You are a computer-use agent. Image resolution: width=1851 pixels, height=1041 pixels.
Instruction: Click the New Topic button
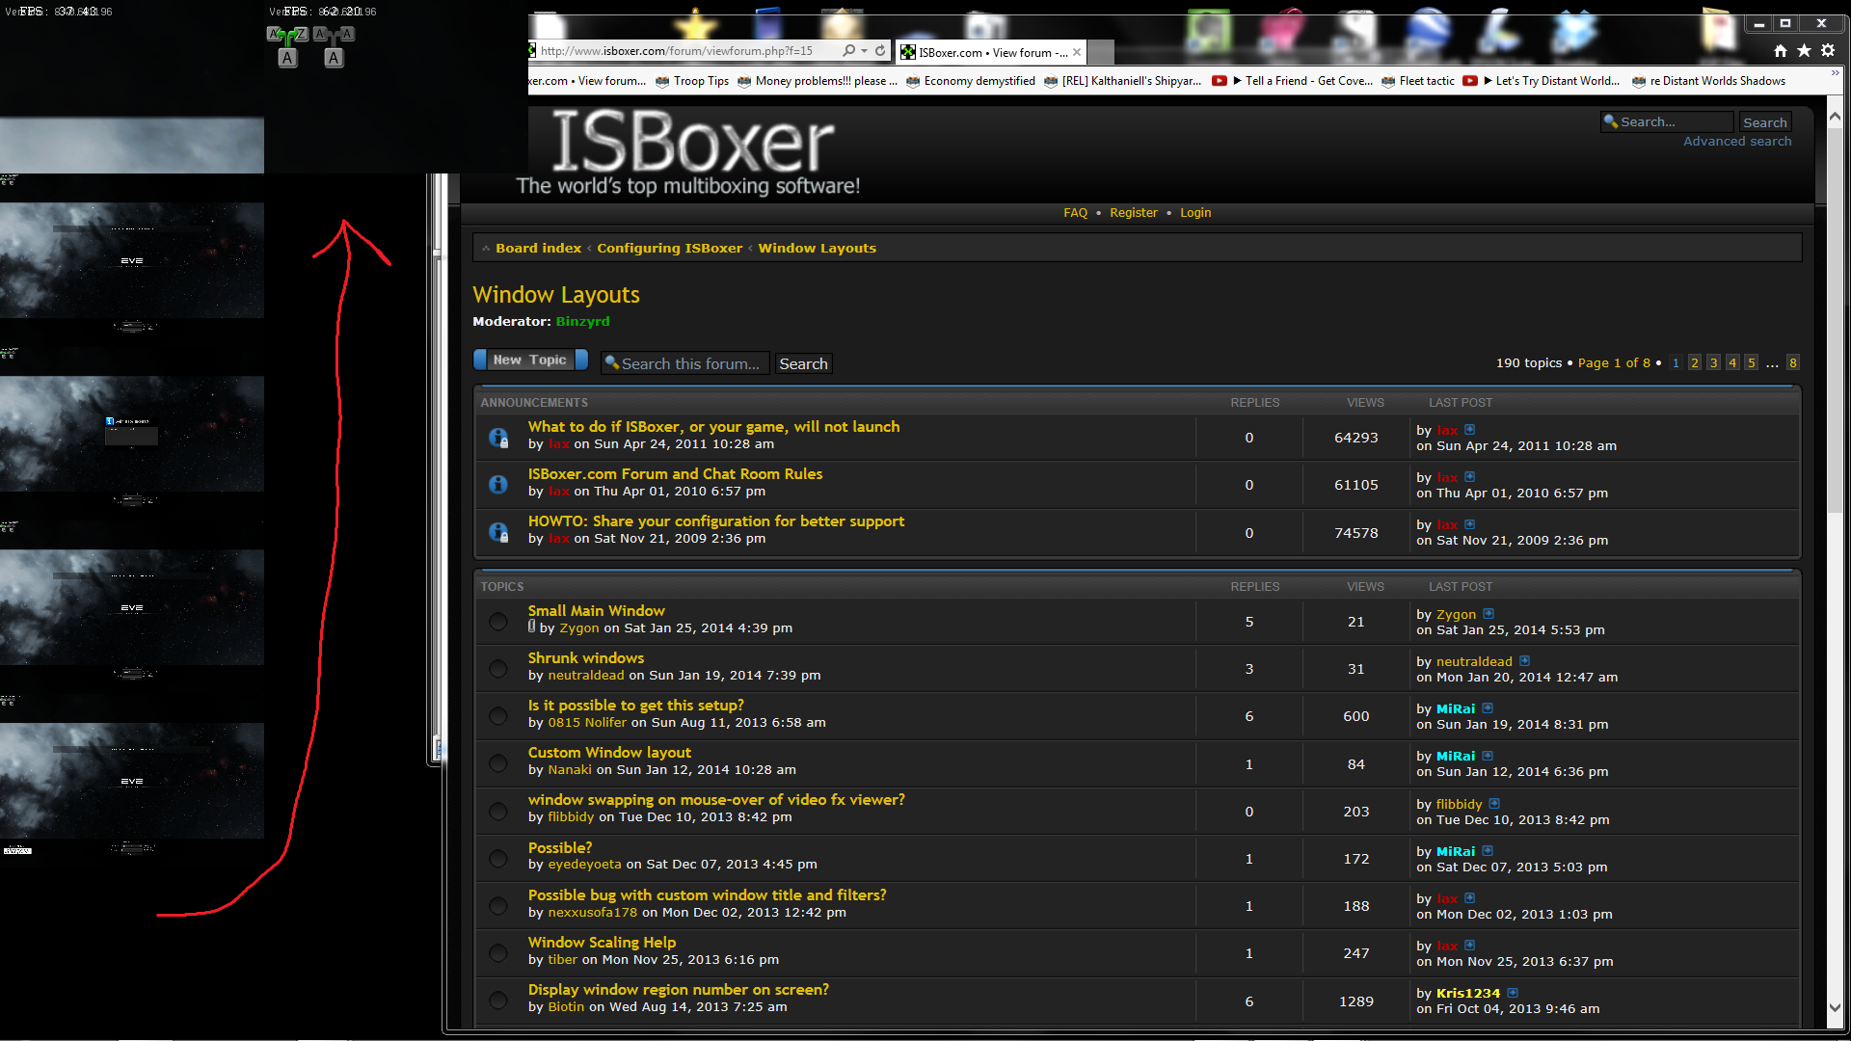click(530, 360)
